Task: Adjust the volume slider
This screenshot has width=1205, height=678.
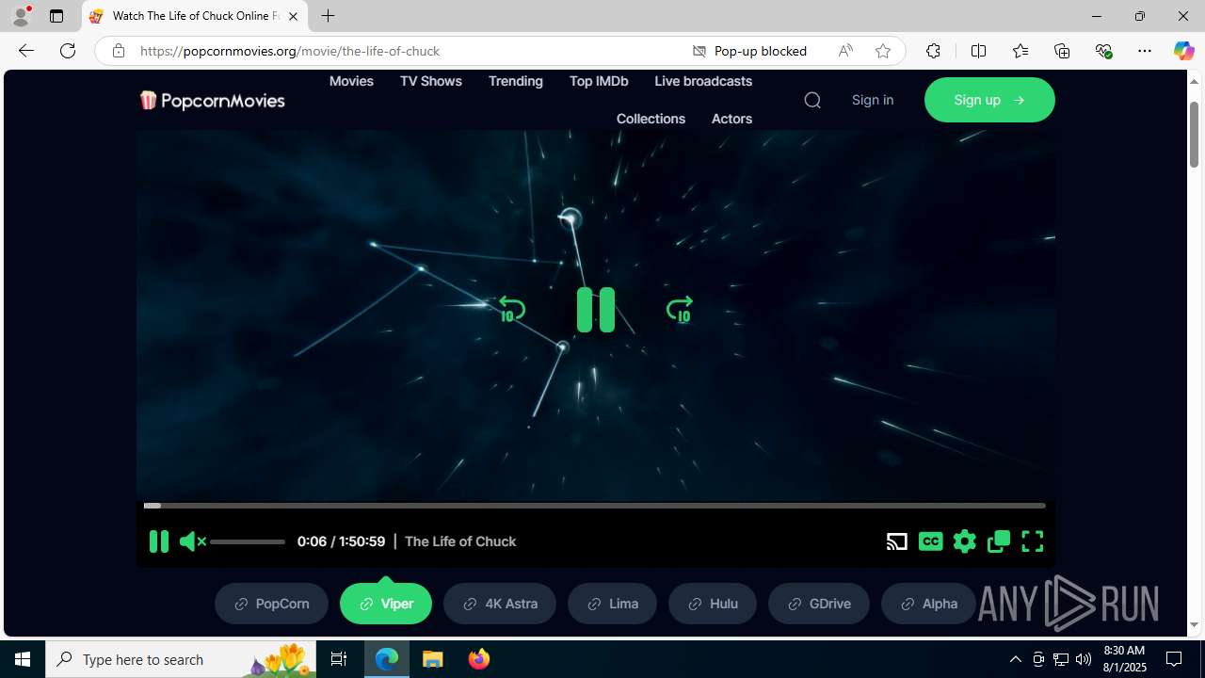Action: tap(248, 541)
